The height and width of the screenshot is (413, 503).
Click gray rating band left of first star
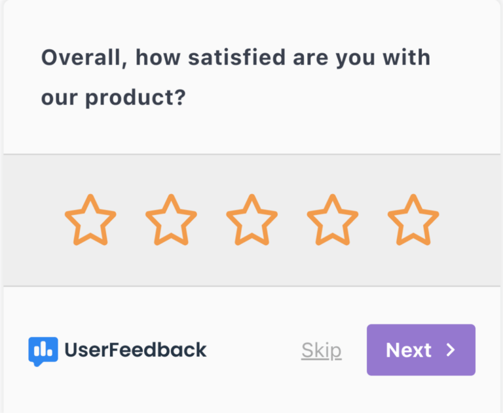click(33, 220)
